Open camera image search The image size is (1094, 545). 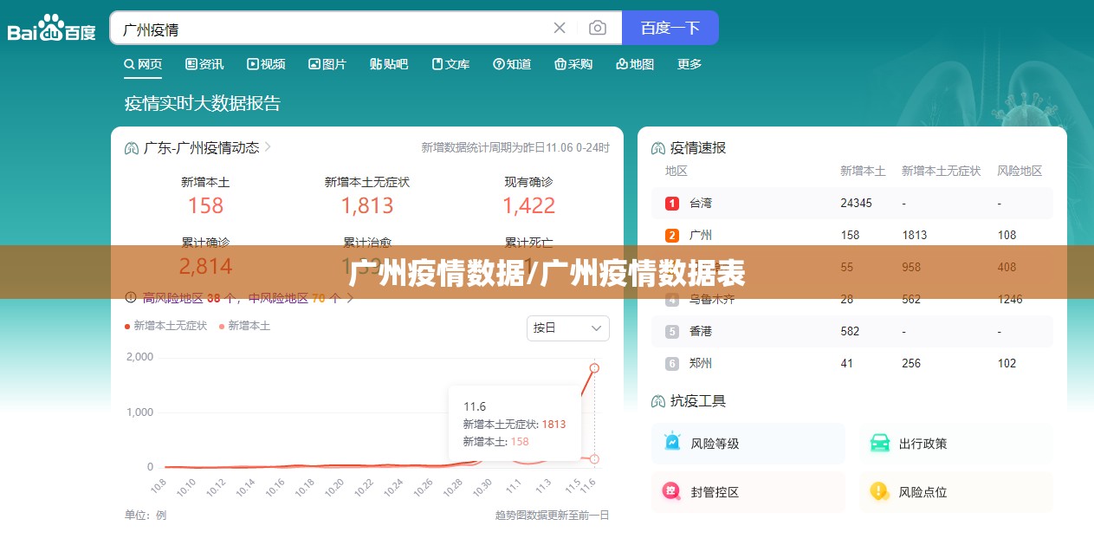pos(598,28)
